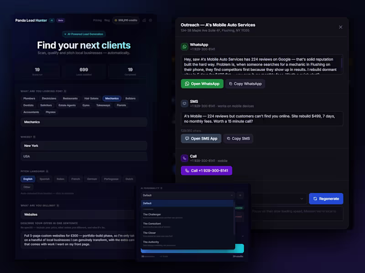Click the WhatsApp message text box
Screen dimensions: 365x273
click(262, 65)
